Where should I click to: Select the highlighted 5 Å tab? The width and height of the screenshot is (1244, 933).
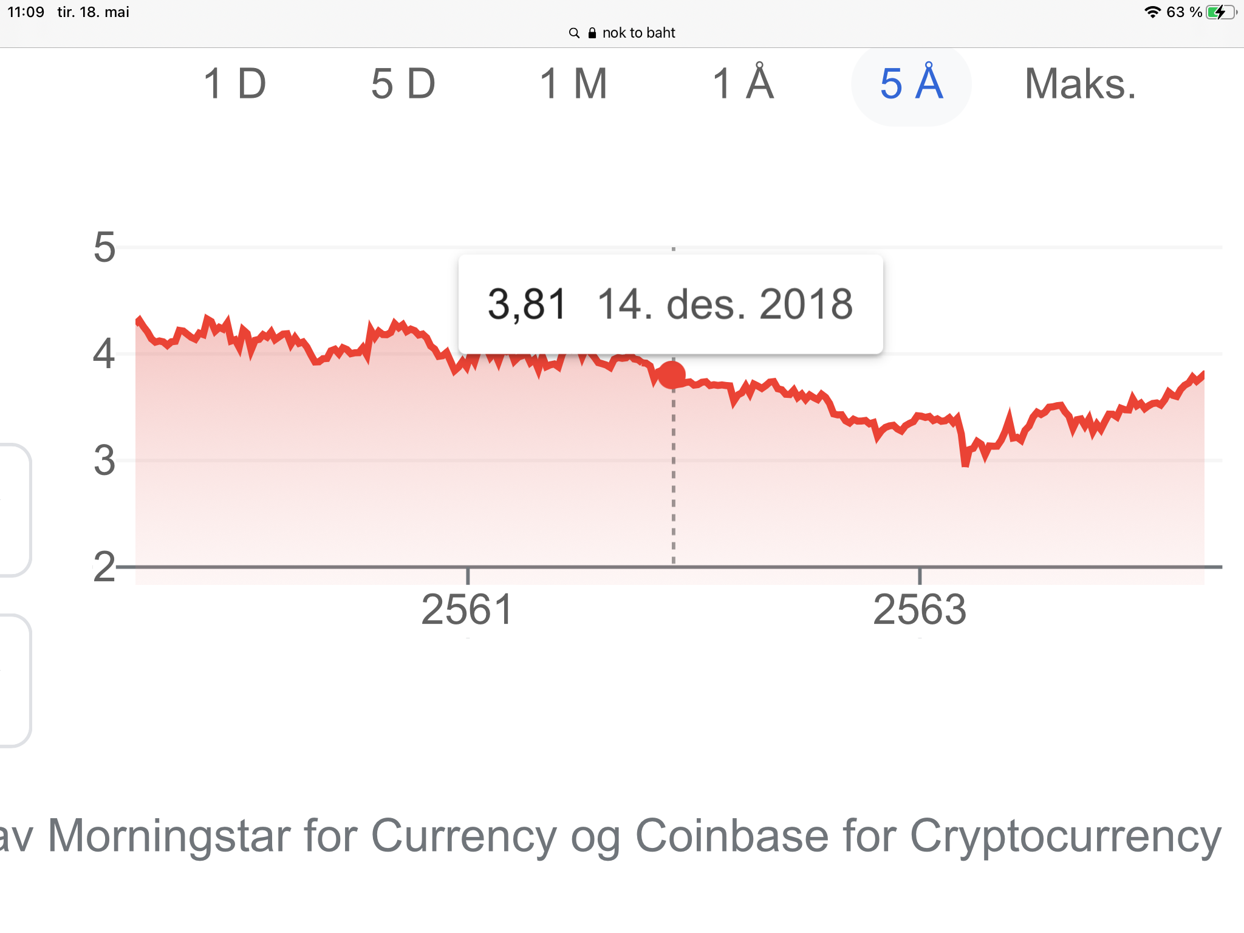pyautogui.click(x=911, y=84)
